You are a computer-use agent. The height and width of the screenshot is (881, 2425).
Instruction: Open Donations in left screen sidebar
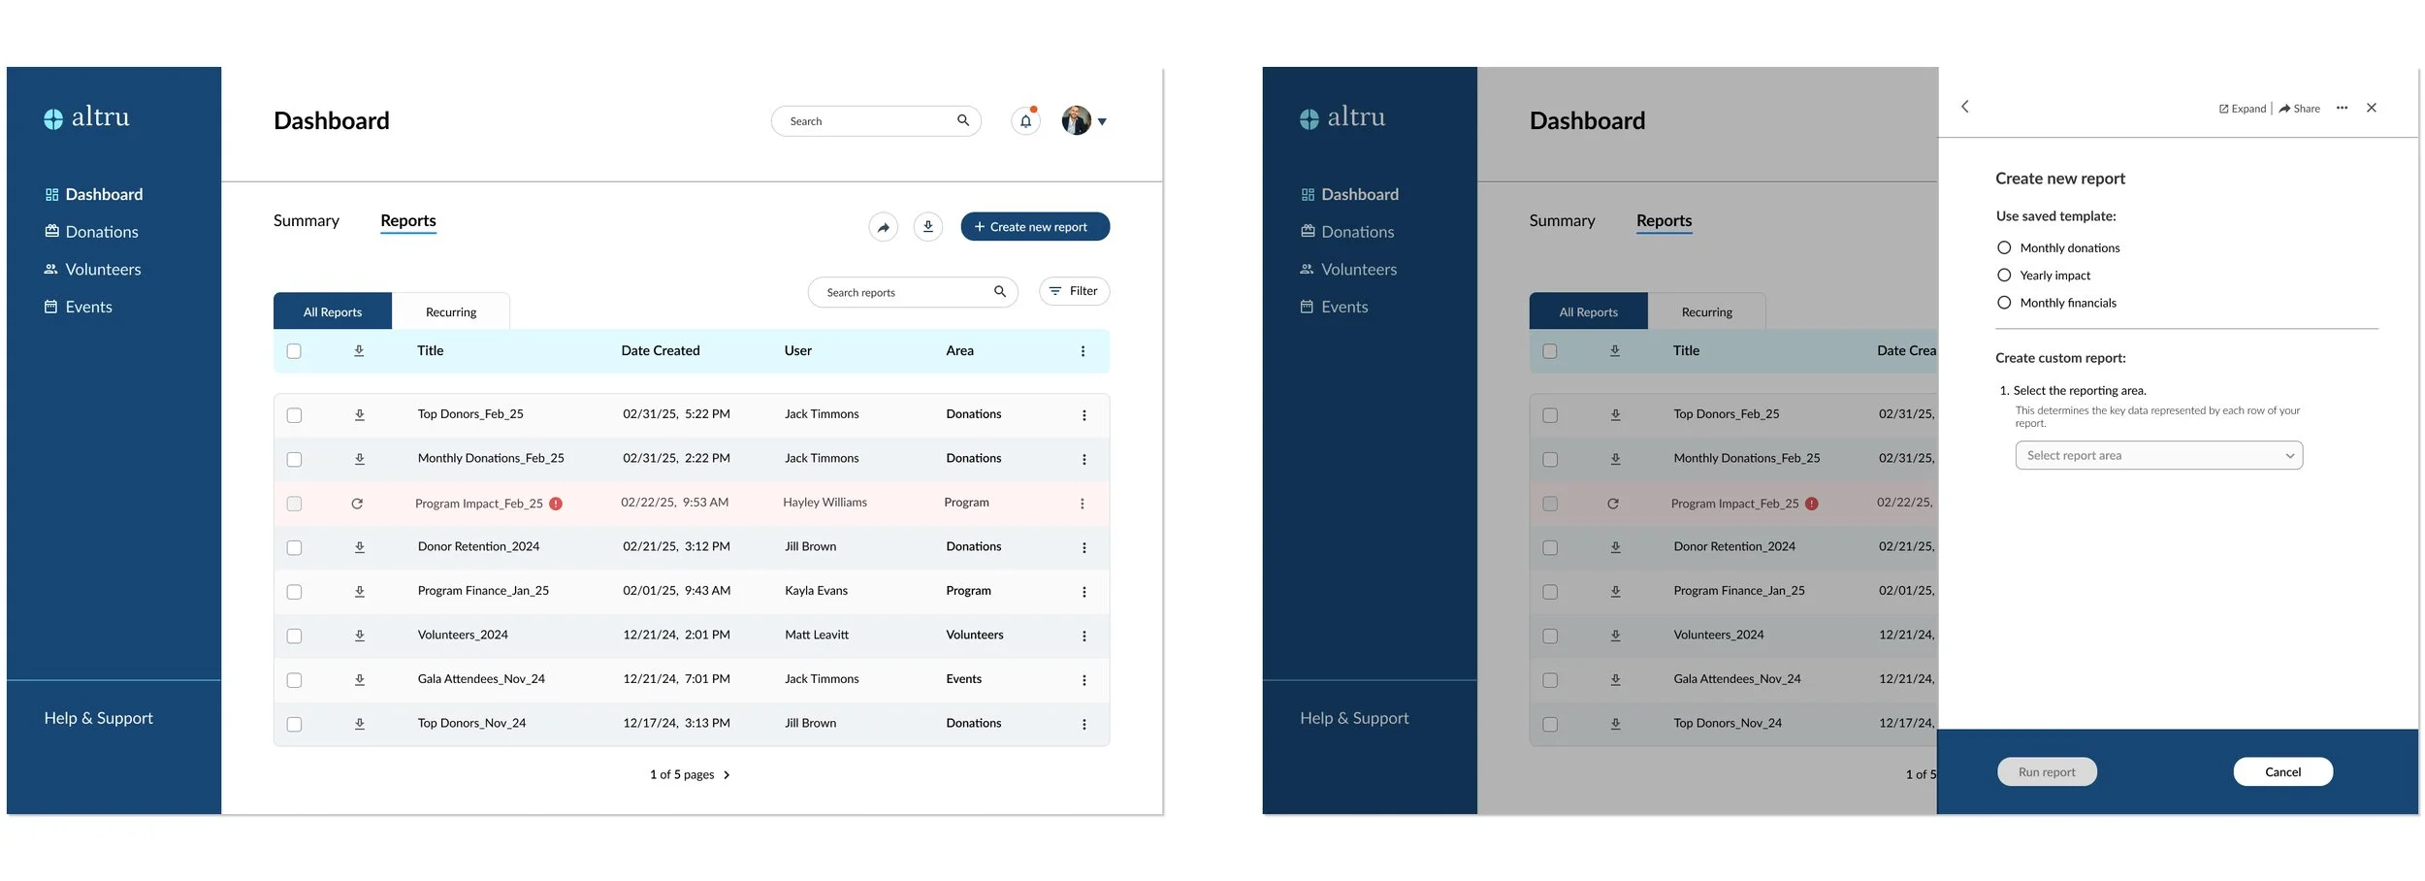pyautogui.click(x=91, y=232)
